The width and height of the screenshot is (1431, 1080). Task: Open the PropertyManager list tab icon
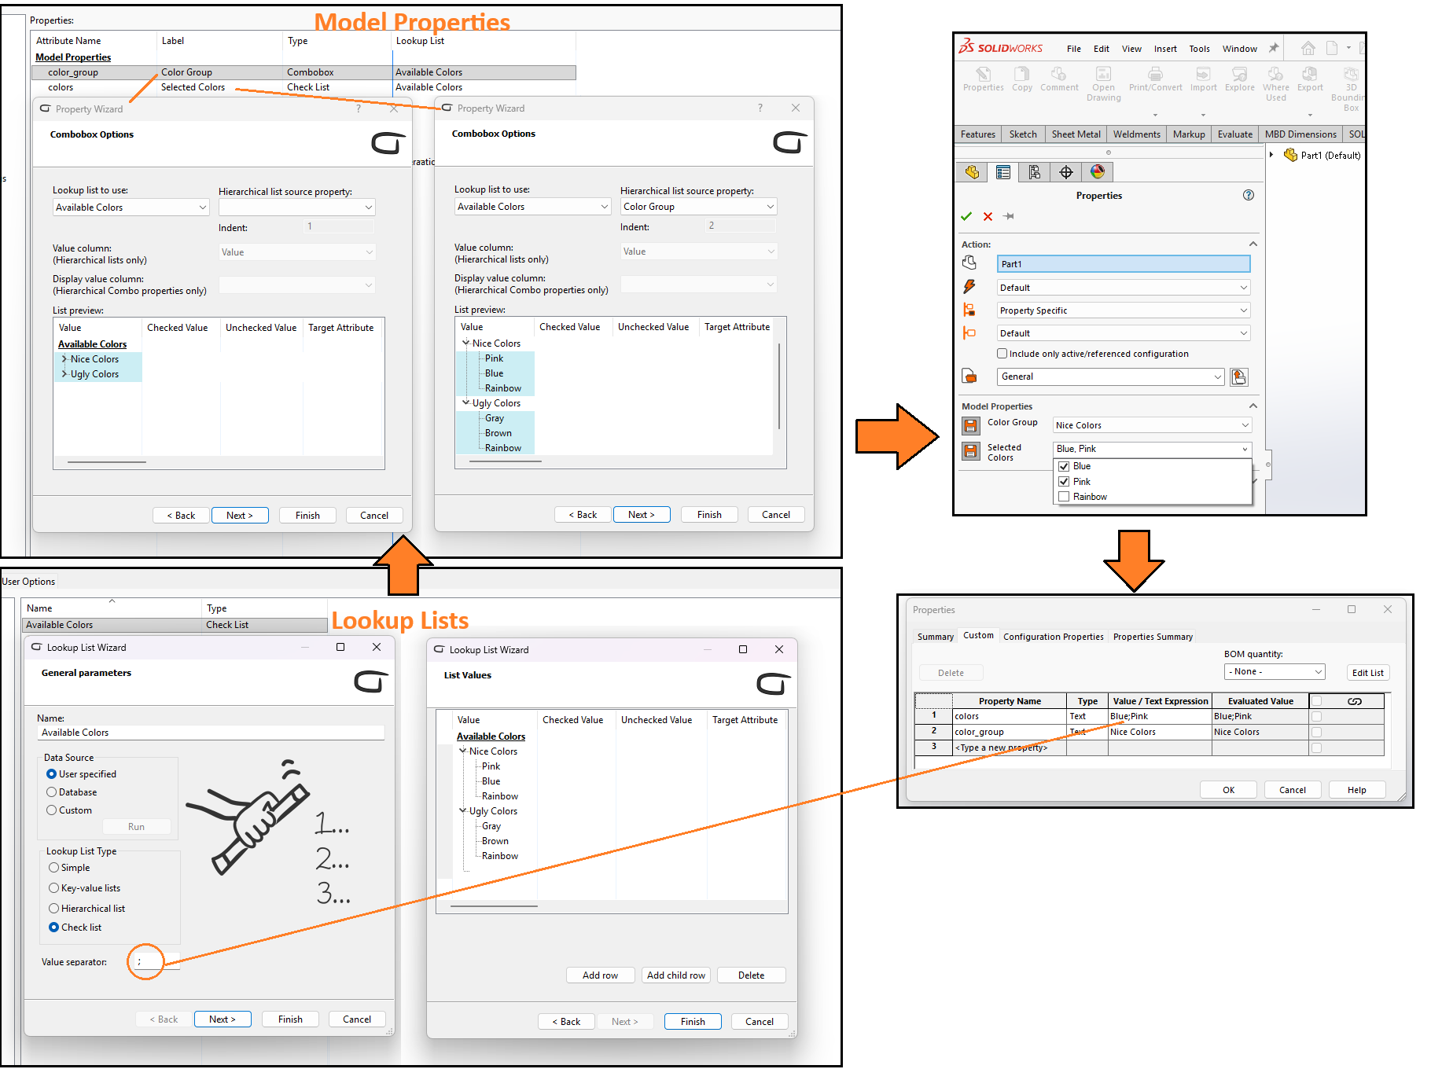(x=1003, y=172)
